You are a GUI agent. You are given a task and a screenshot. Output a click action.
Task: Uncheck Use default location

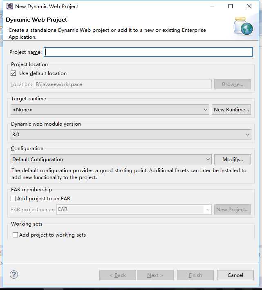13,73
